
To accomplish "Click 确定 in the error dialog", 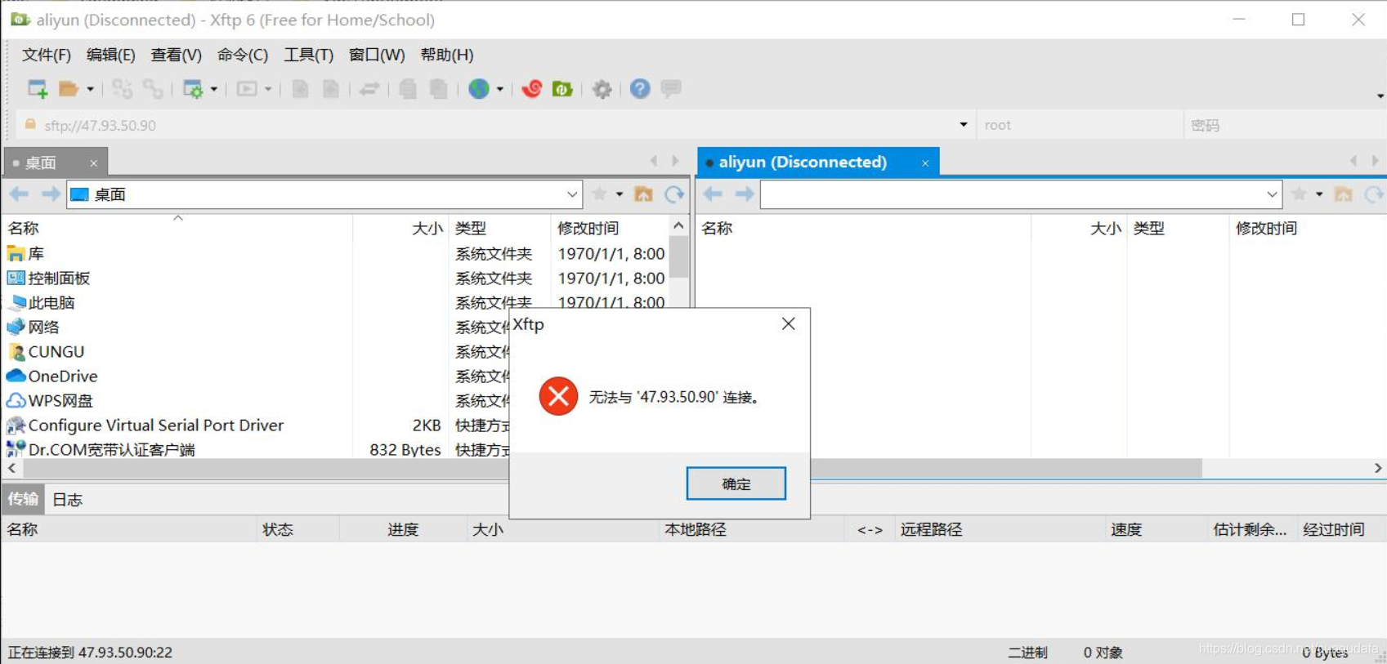I will 736,484.
